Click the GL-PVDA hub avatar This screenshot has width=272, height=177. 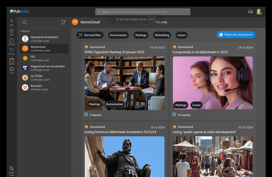point(25,77)
